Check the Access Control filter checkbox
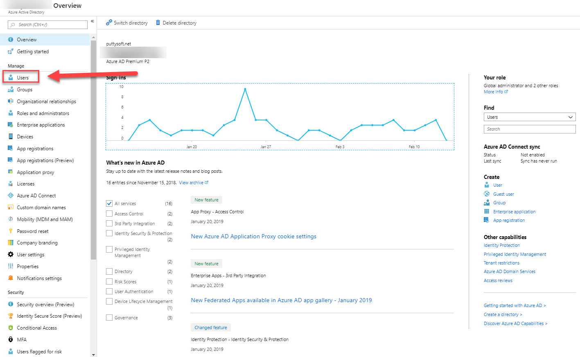580x357 pixels. (109, 214)
